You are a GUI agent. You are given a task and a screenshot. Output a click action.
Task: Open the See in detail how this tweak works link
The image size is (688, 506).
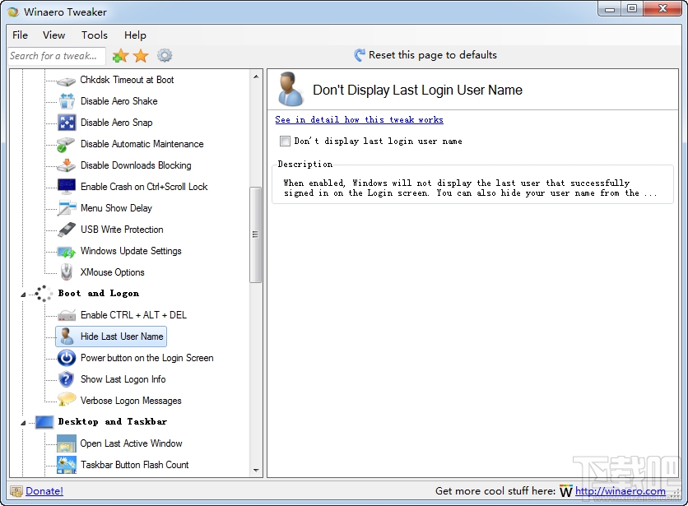coord(360,120)
